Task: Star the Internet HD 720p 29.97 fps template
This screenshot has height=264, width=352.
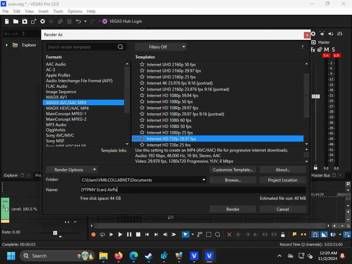Action: [142, 139]
